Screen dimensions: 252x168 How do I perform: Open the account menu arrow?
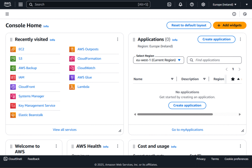click(x=247, y=4)
